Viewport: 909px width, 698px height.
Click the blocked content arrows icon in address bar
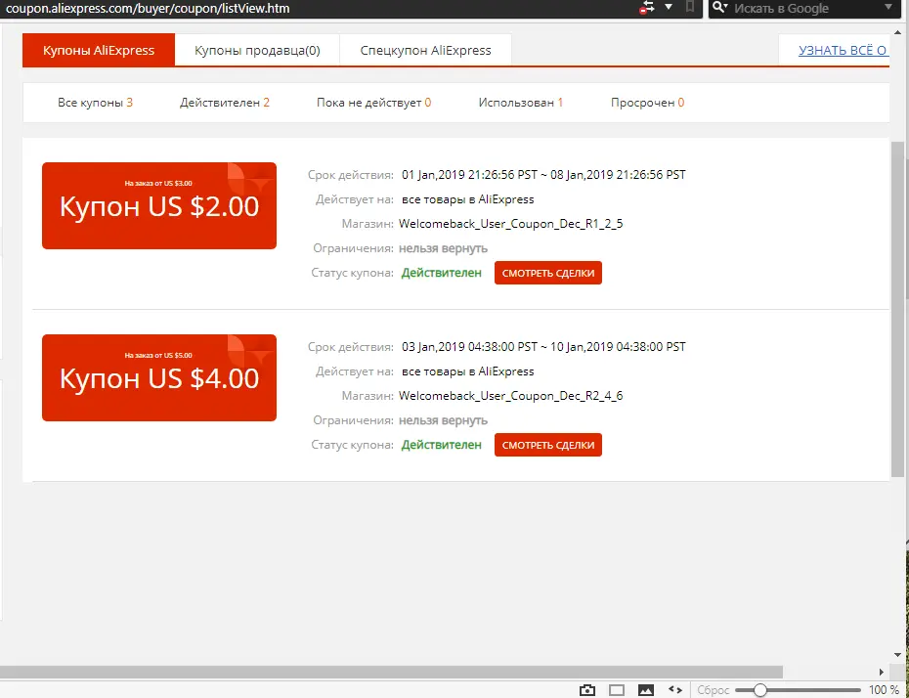647,8
